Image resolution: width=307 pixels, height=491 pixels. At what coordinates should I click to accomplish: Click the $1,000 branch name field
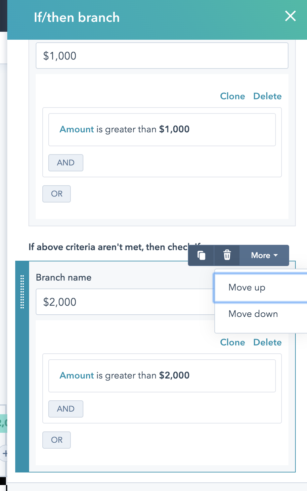(162, 56)
